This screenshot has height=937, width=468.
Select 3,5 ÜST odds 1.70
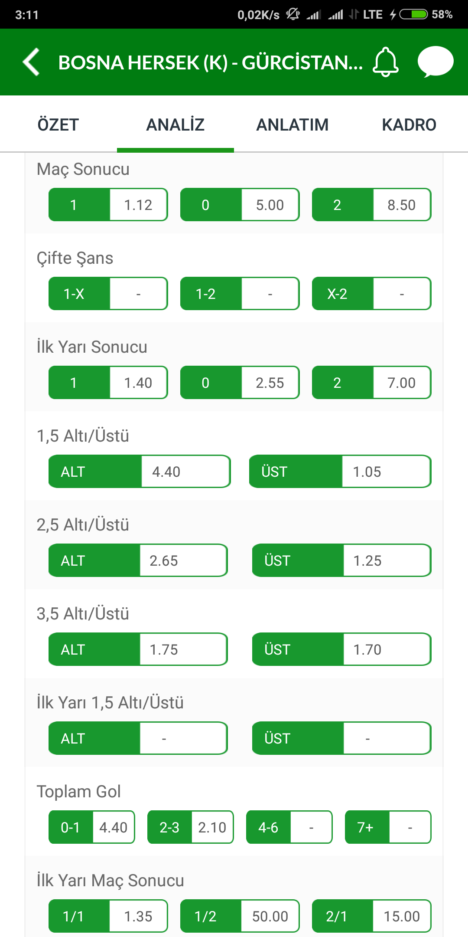click(x=342, y=649)
